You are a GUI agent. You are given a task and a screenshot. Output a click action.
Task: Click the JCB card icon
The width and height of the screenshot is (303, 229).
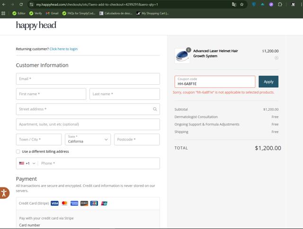point(94,203)
